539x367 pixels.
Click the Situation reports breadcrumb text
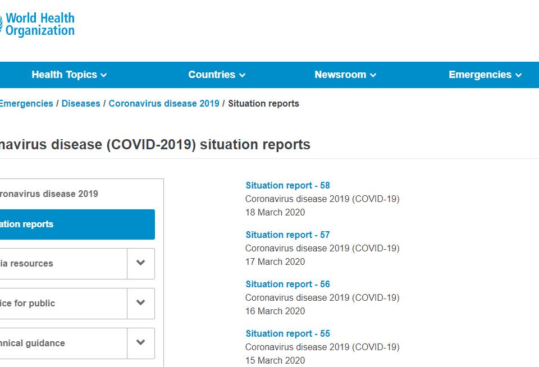pos(264,103)
